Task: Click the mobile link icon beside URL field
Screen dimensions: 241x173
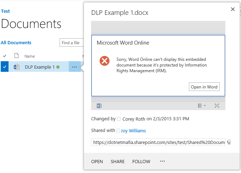Action: pyautogui.click(x=229, y=142)
